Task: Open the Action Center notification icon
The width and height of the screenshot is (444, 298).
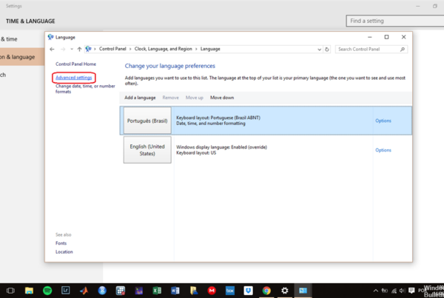Action: pos(411,291)
